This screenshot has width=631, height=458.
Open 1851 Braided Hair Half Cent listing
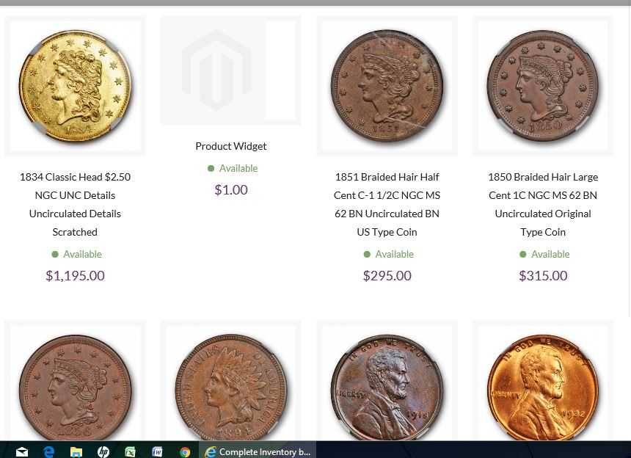(387, 205)
